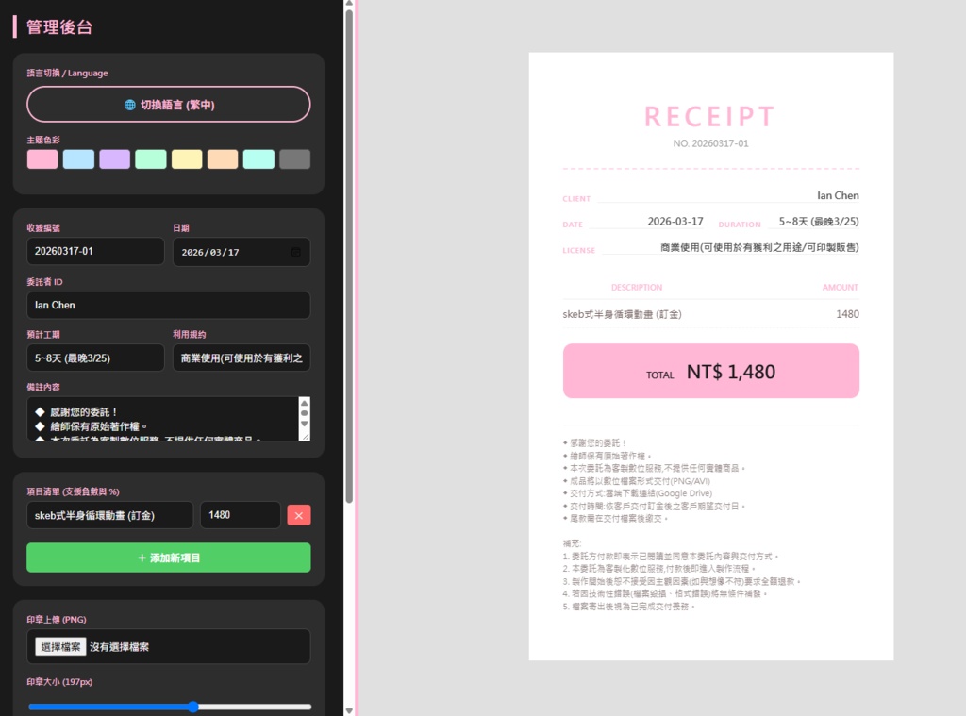Click the globe icon on language button
Viewport: 966px width, 716px height.
(x=130, y=105)
